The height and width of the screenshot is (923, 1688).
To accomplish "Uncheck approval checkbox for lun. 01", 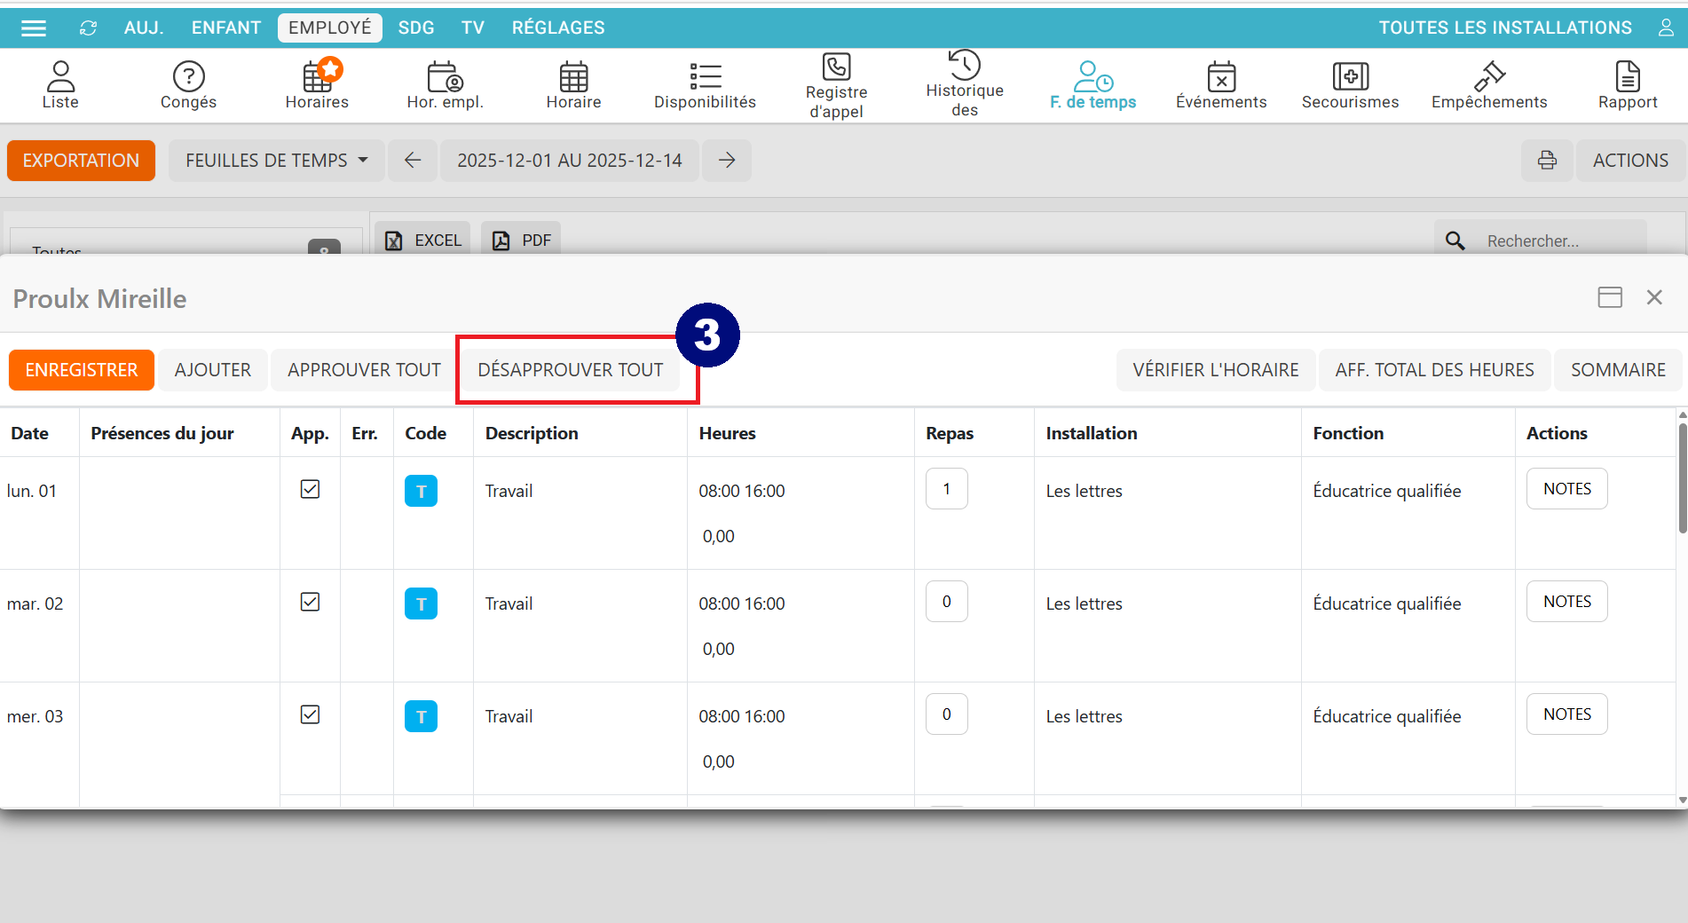I will coord(310,489).
